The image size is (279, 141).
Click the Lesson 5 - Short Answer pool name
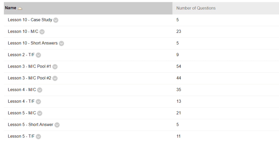pyautogui.click(x=31, y=125)
